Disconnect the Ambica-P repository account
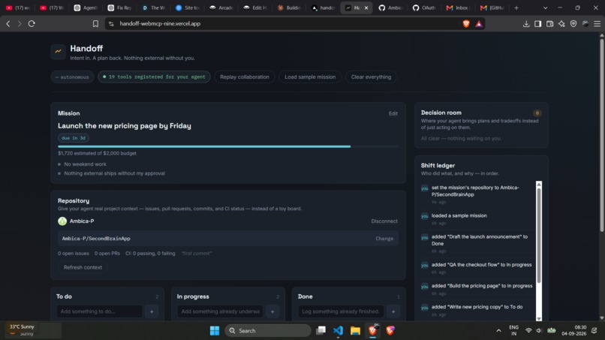Screen dimensions: 605x340 [384, 221]
